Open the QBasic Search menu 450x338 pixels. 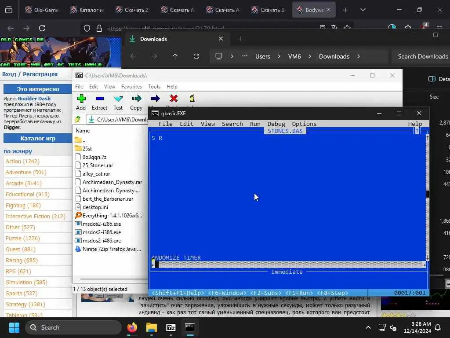[232, 124]
